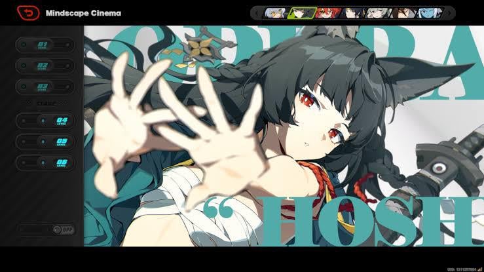Screen dimensions: 484x272
Task: Choose the black-haired character portrait after the red-haired one
Action: pyautogui.click(x=354, y=13)
